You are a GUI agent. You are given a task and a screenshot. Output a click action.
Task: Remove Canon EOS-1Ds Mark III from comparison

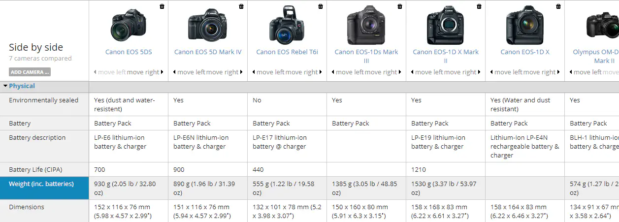click(x=400, y=6)
